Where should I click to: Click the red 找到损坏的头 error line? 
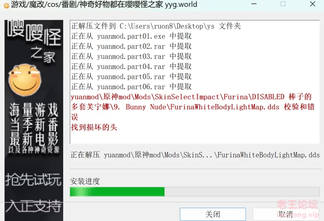coord(94,127)
